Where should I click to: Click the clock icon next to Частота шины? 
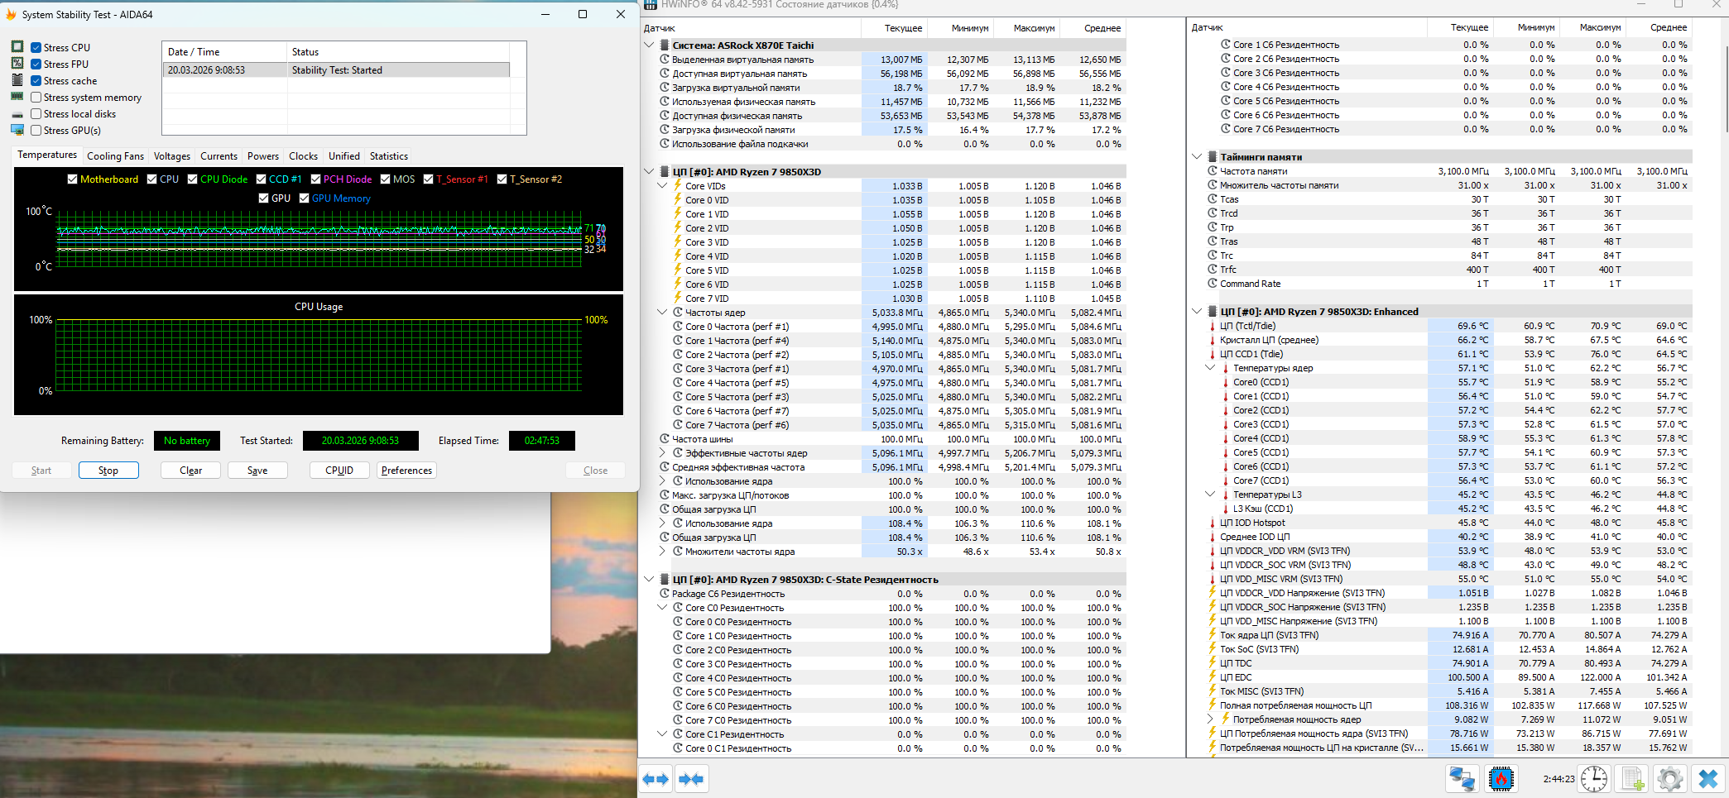(664, 438)
